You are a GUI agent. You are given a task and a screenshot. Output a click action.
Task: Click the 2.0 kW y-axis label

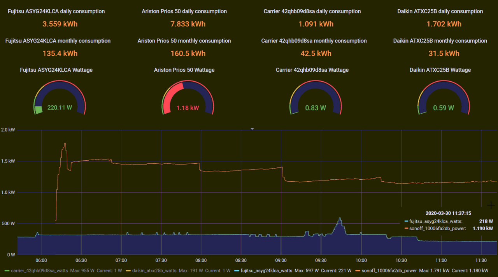[x=9, y=130]
